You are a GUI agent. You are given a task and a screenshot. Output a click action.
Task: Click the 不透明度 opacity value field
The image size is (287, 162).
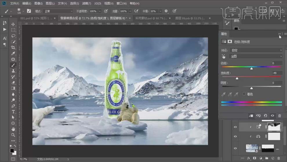93,11
